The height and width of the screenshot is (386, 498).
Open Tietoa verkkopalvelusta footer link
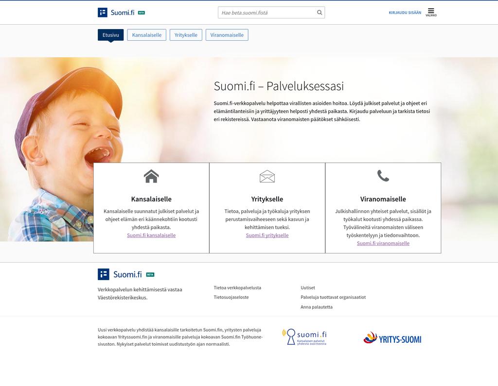[x=237, y=287]
